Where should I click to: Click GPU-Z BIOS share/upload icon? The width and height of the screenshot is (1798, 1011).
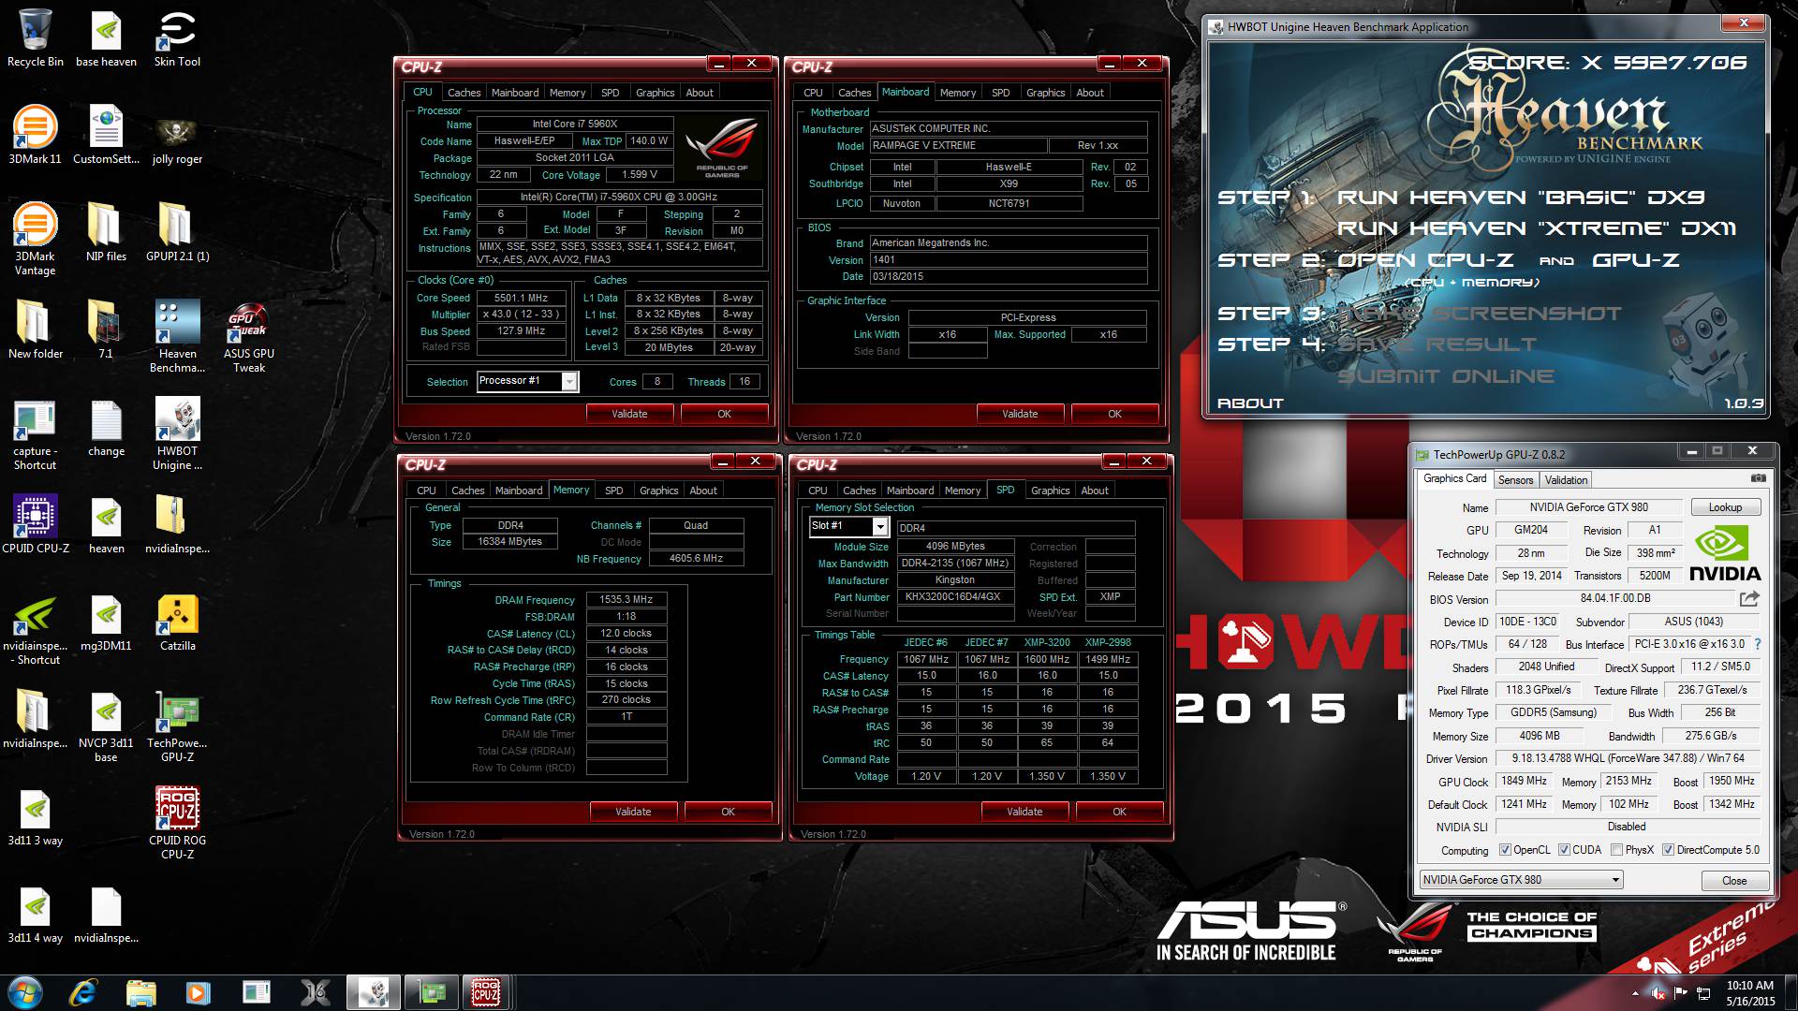(1749, 598)
